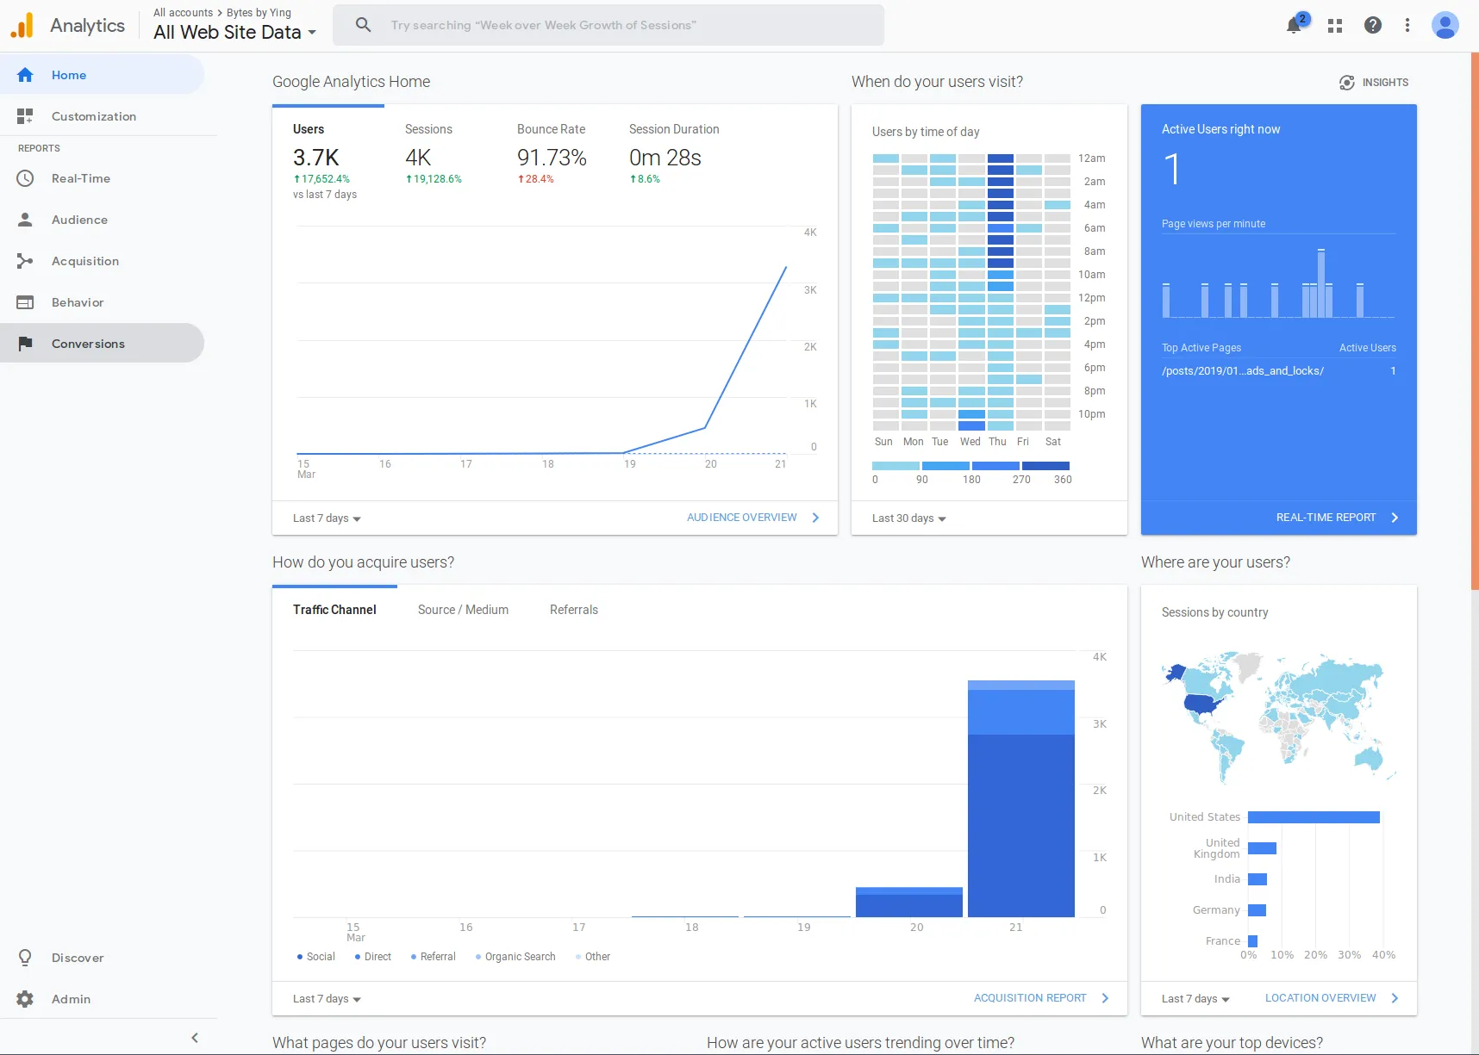Open the Google apps grid icon

1335,26
